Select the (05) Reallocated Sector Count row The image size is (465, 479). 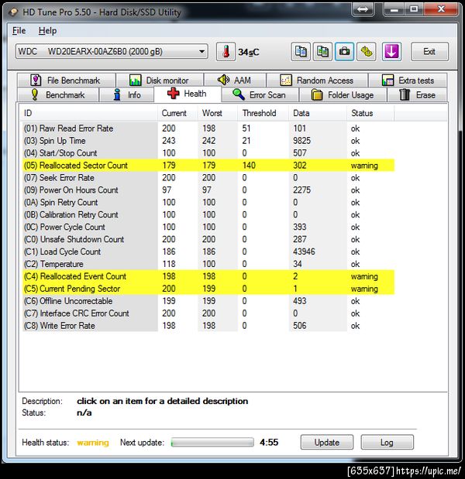pos(208,166)
